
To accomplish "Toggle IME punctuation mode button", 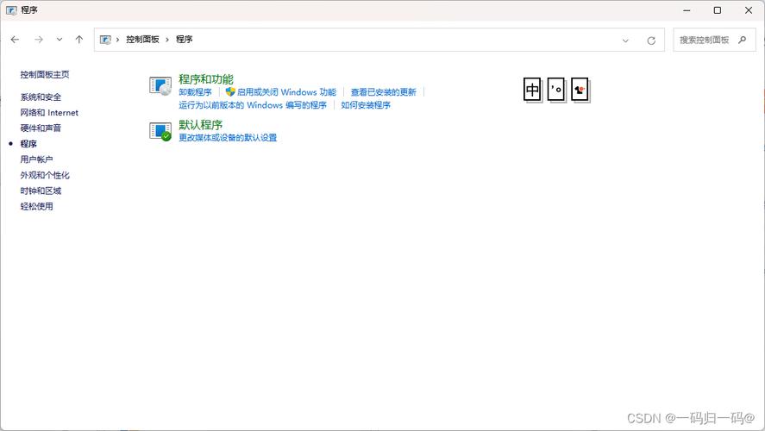I will pos(556,90).
